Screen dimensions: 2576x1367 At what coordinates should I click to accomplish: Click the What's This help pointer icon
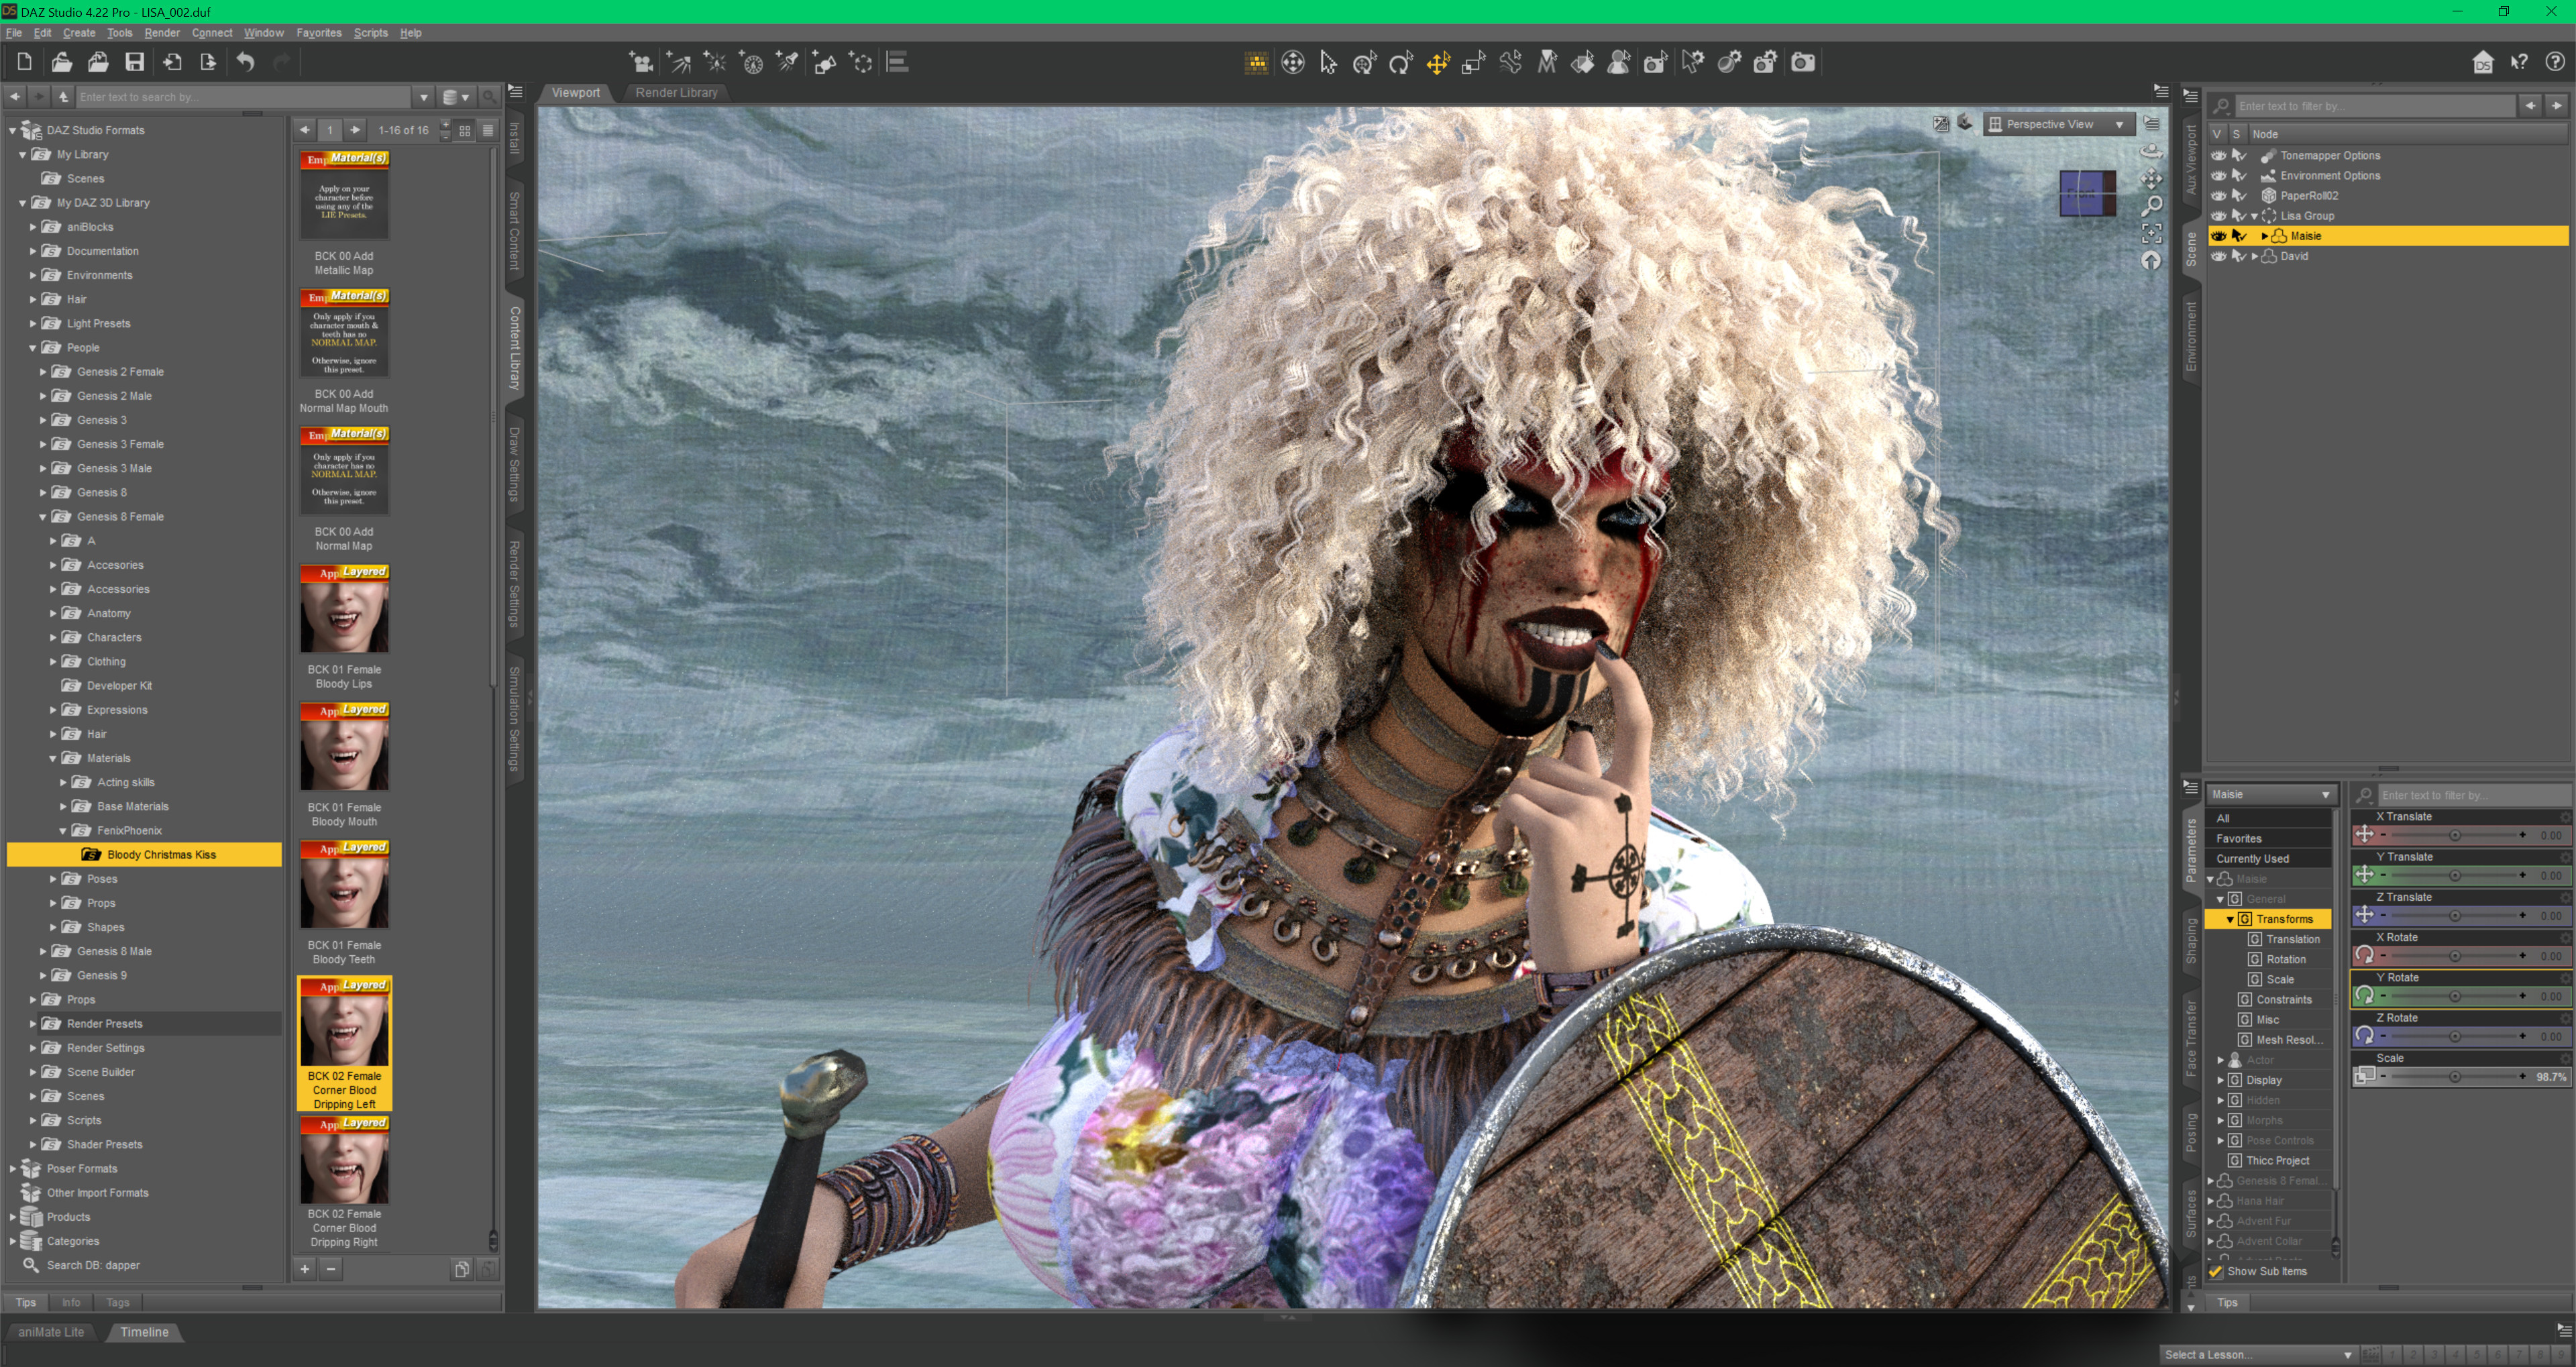(2520, 63)
